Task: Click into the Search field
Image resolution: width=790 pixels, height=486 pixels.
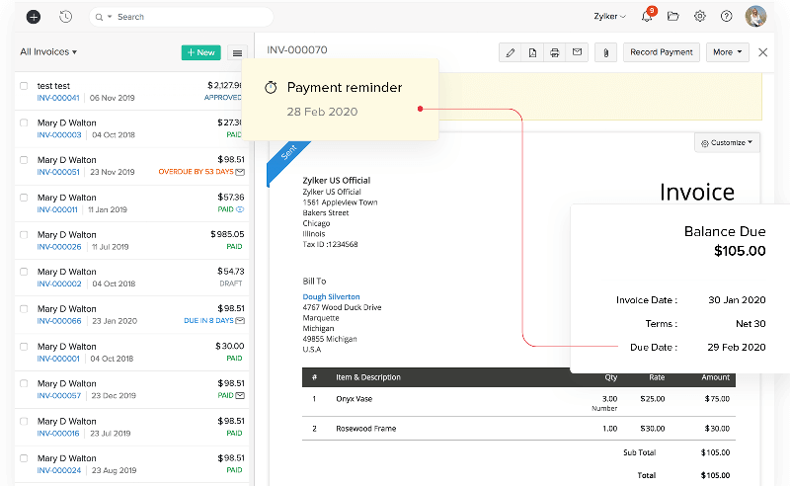Action: pyautogui.click(x=188, y=17)
